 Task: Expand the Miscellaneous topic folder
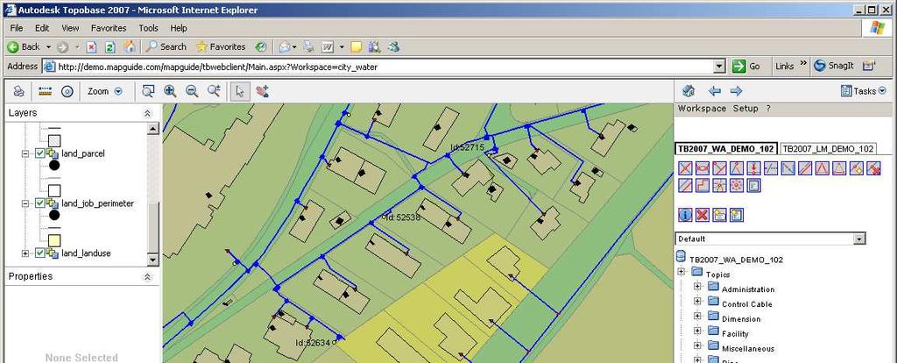pyautogui.click(x=697, y=345)
